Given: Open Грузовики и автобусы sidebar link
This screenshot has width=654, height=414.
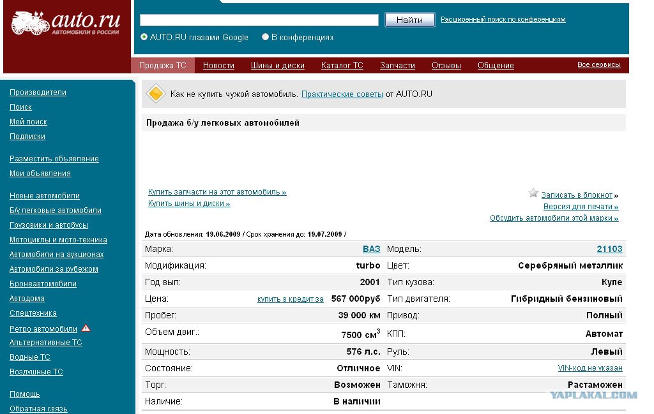Looking at the screenshot, I should point(49,225).
